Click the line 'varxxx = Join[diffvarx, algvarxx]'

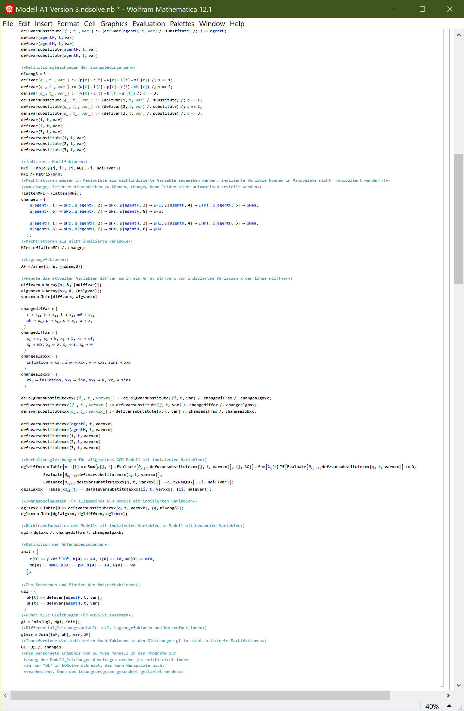click(59, 297)
